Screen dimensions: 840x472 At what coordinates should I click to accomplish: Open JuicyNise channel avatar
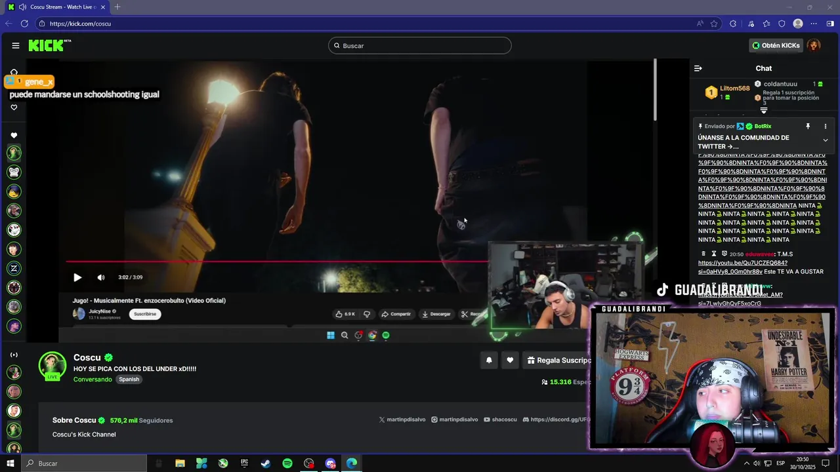[x=79, y=314]
